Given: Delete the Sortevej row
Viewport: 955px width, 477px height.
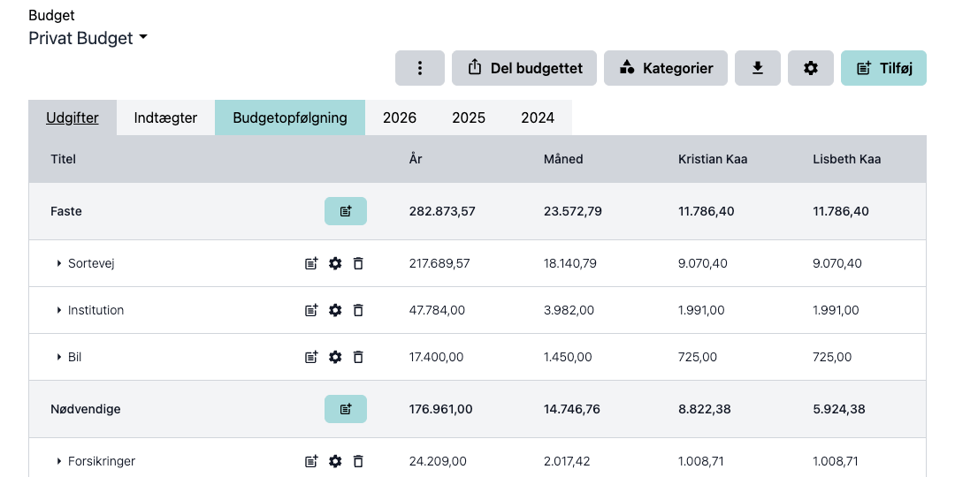Looking at the screenshot, I should pos(358,263).
